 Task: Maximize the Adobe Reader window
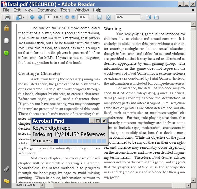tap(186, 4)
